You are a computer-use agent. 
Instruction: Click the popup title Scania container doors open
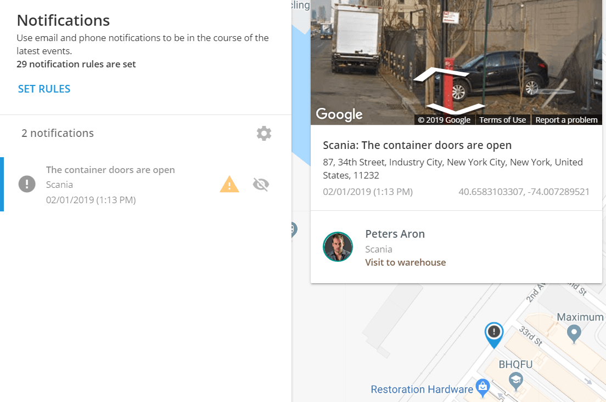click(x=417, y=145)
